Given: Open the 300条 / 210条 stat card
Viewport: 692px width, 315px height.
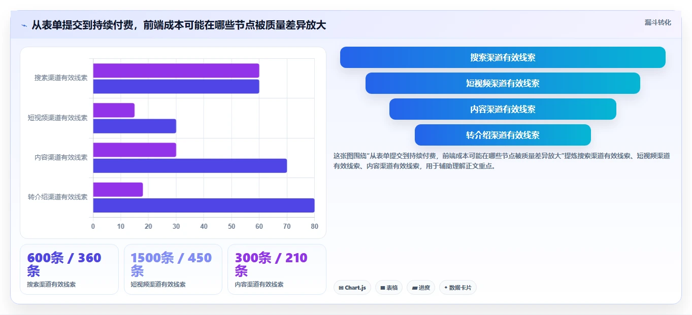Looking at the screenshot, I should [x=277, y=269].
